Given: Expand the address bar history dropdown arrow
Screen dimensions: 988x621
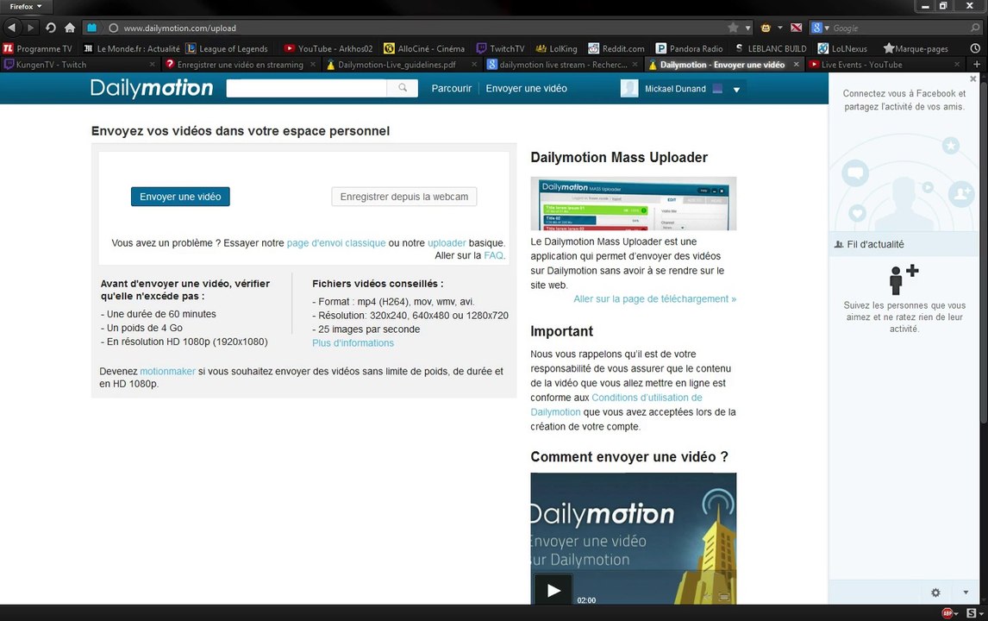Looking at the screenshot, I should (x=748, y=28).
